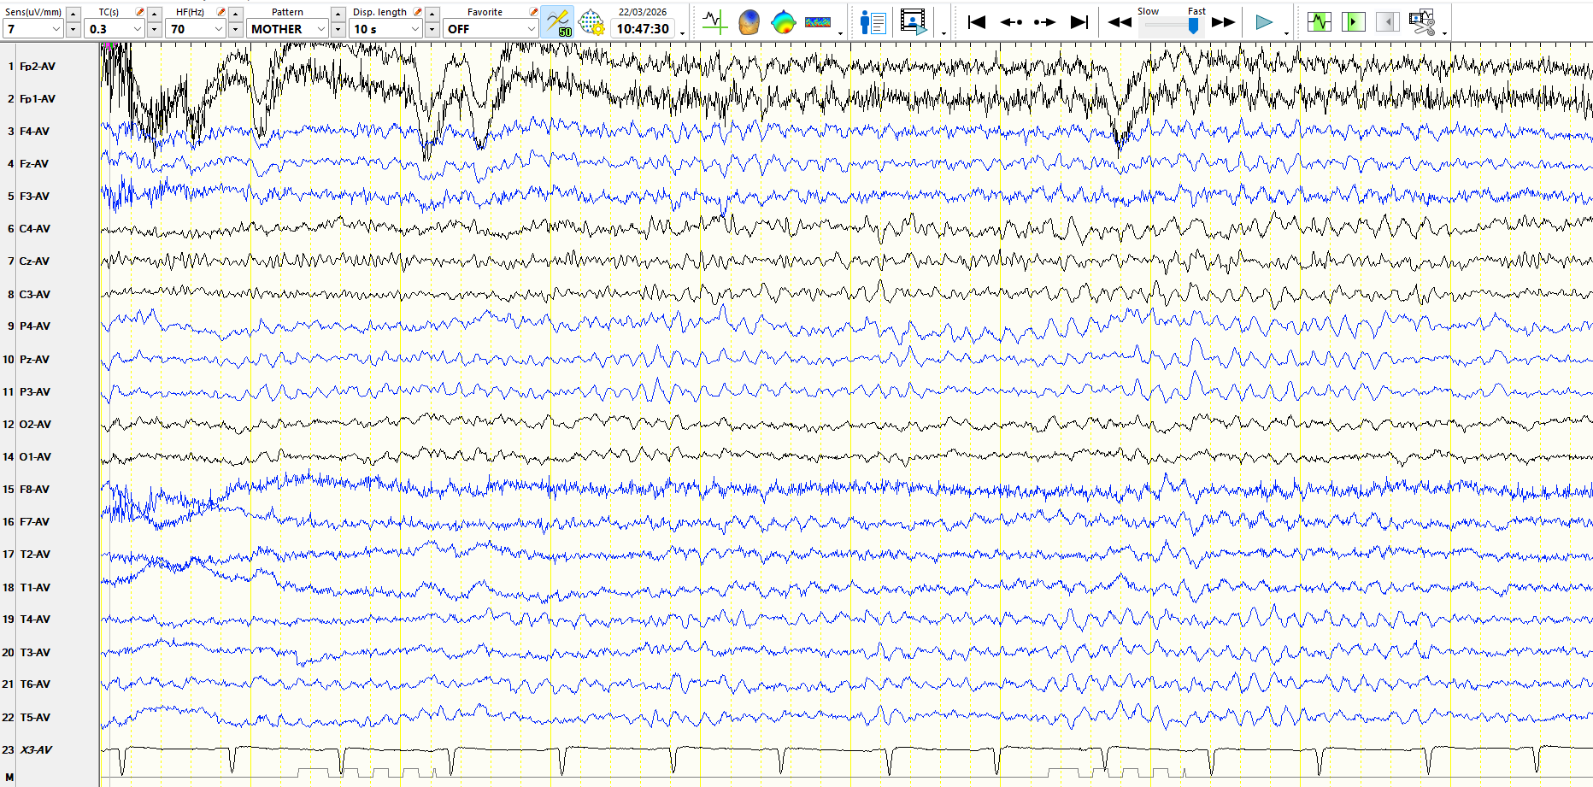Click the Slow/Fast playback speed slider
Viewport: 1593px width, 787px height.
(1172, 26)
